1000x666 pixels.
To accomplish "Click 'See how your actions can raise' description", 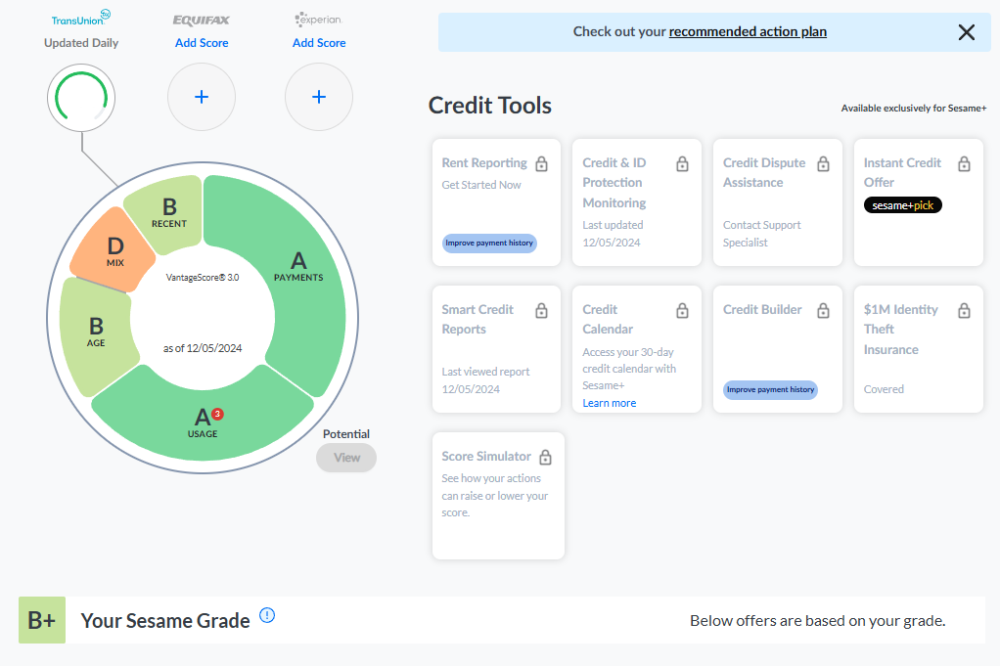I will pos(495,495).
